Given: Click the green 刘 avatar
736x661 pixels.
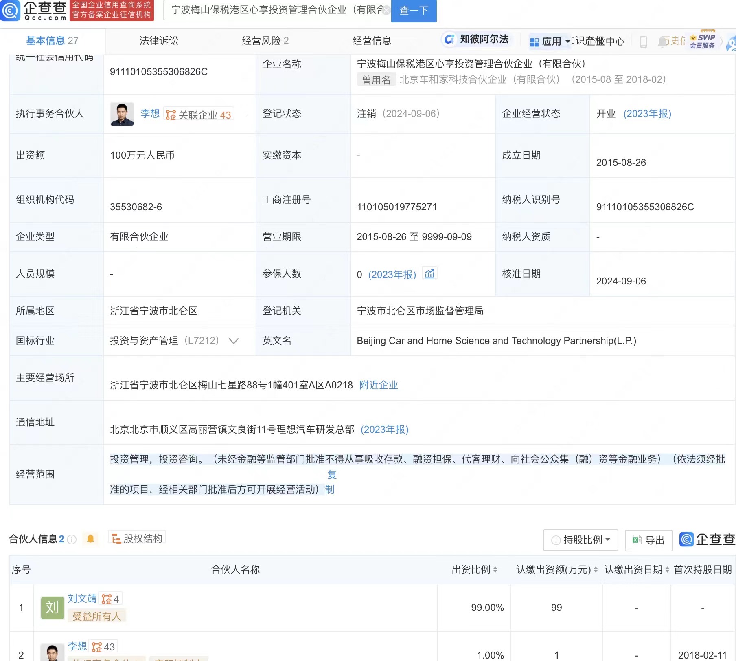Looking at the screenshot, I should tap(53, 608).
